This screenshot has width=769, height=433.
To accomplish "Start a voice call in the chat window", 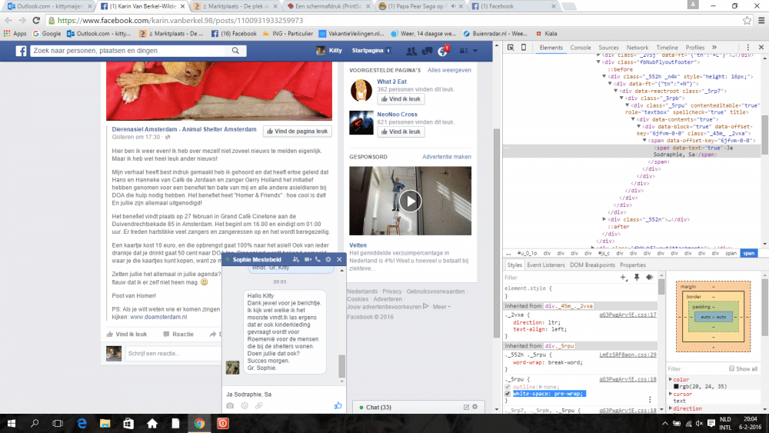I will (x=318, y=259).
